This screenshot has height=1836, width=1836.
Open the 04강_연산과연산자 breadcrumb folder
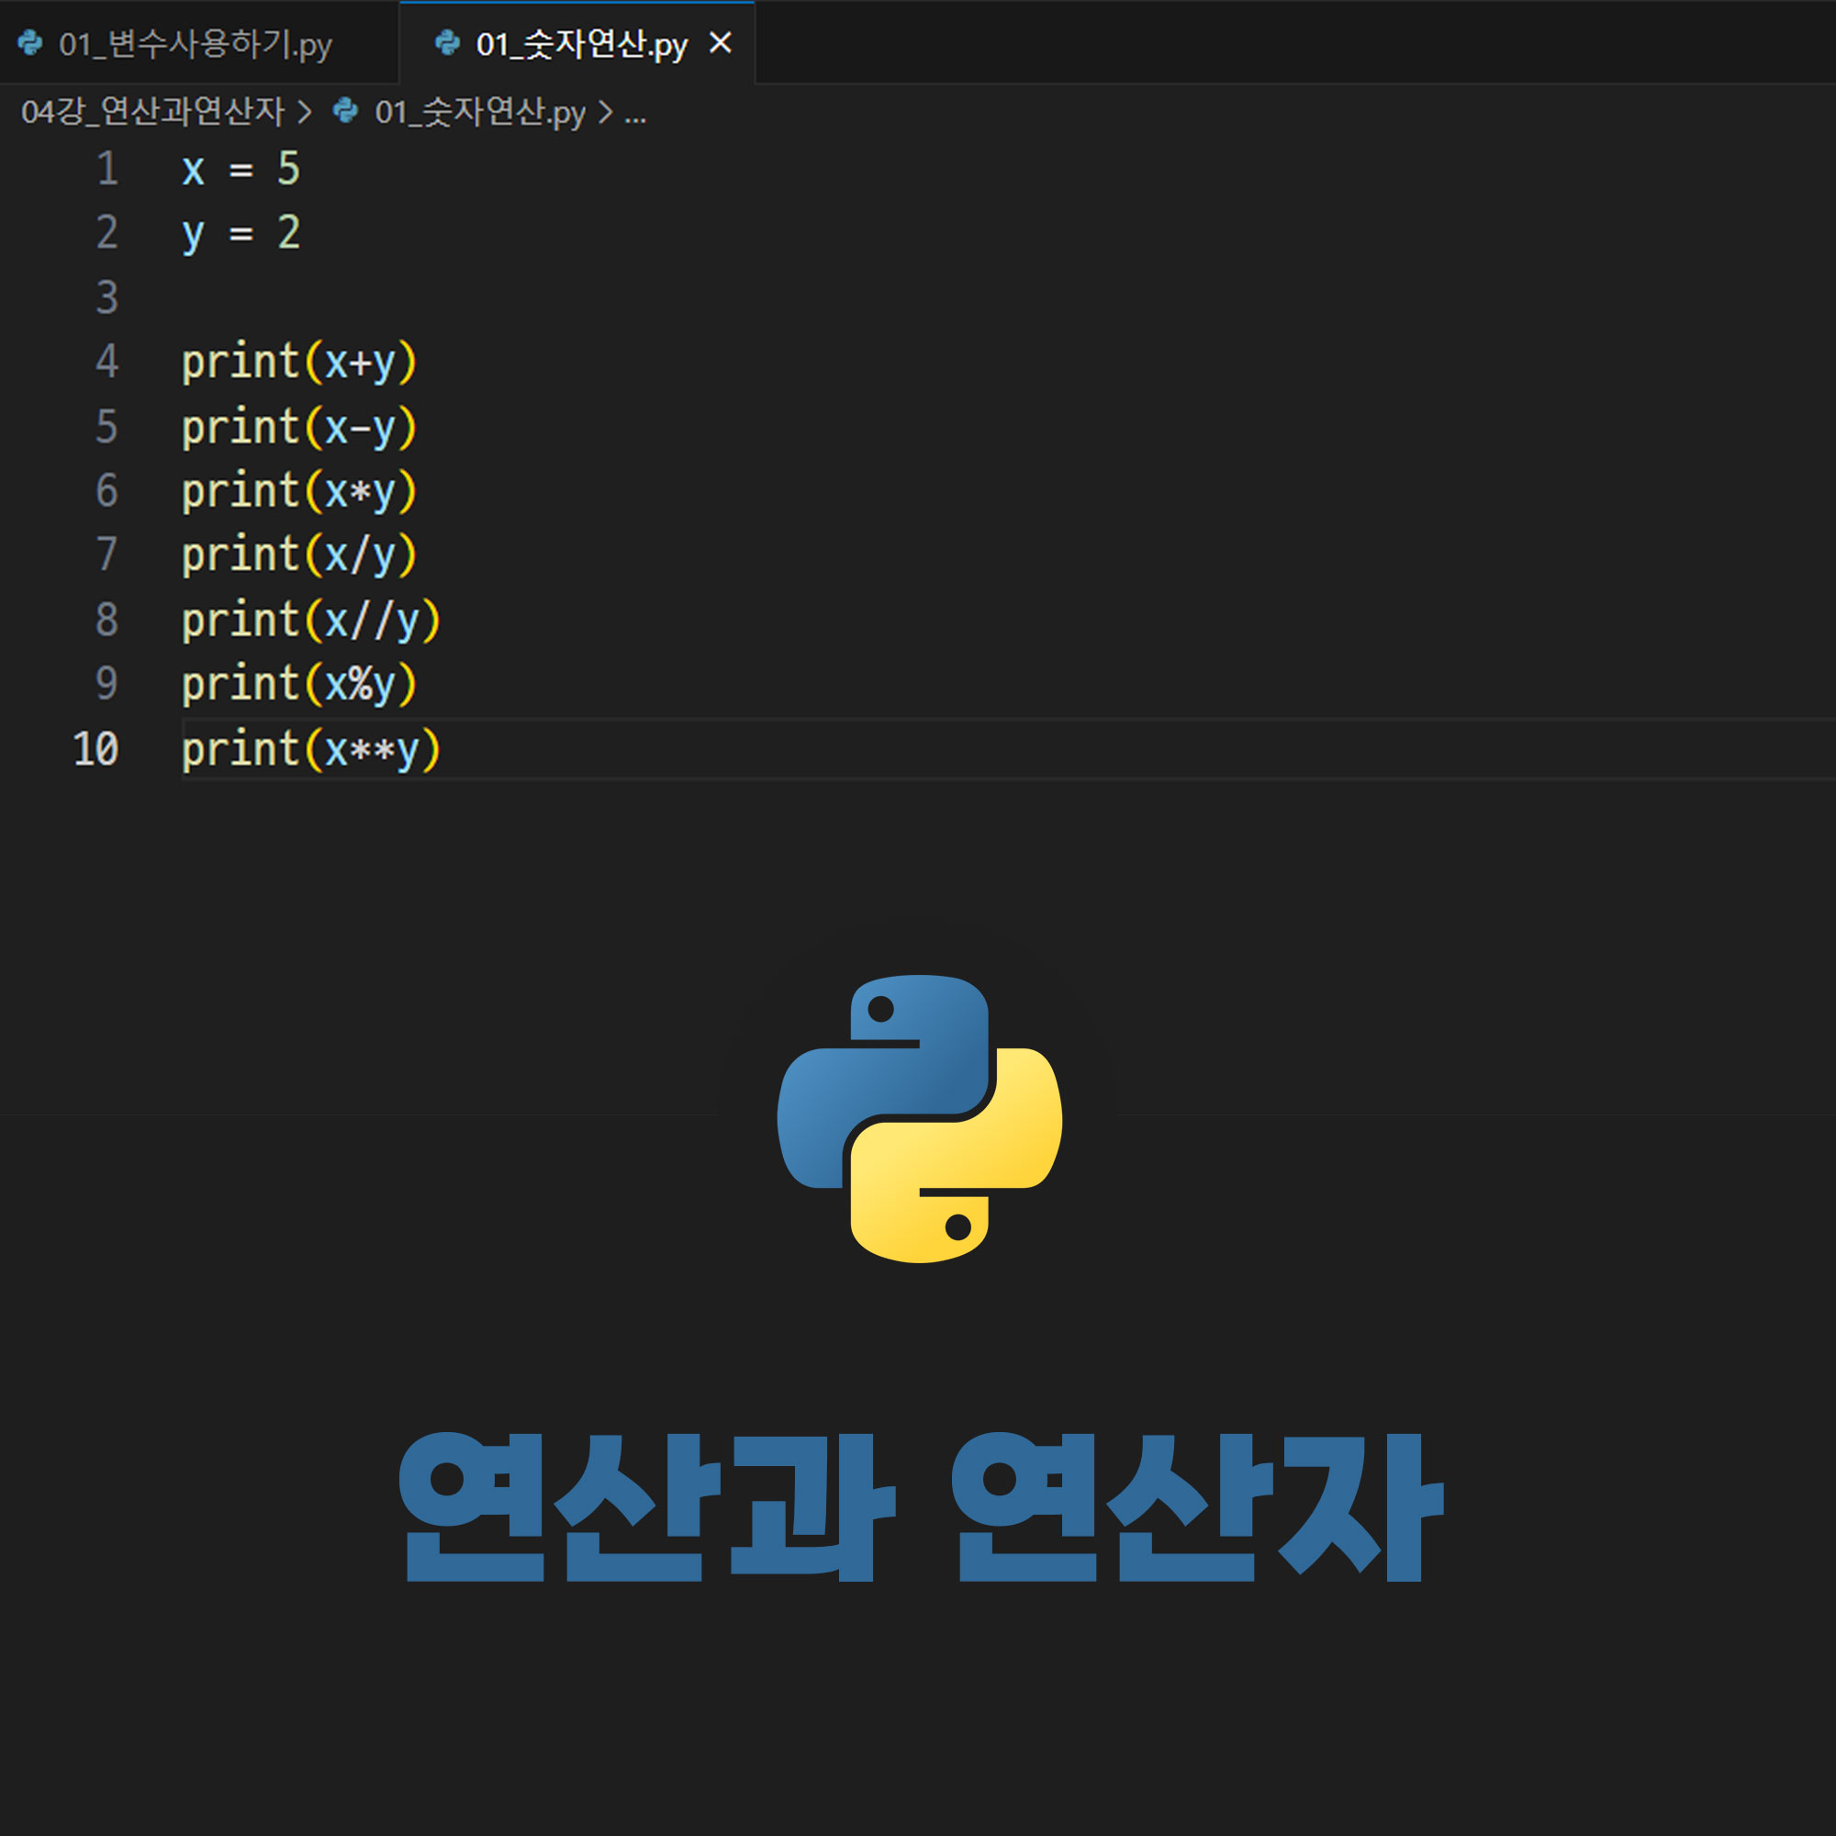coord(152,112)
